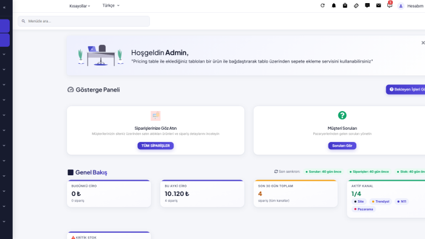Click 'sipariş (tüm kanallar)' text
Image resolution: width=425 pixels, height=239 pixels.
coord(273,201)
